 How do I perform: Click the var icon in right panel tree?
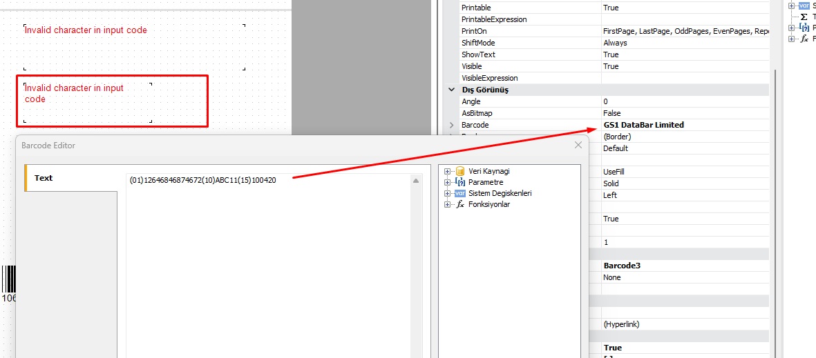[804, 6]
